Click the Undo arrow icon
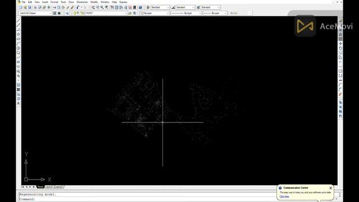Viewport: 359px width, 202px height. [x=78, y=7]
